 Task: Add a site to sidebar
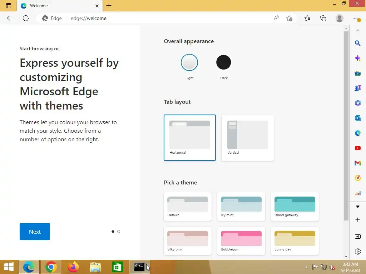pos(357,220)
